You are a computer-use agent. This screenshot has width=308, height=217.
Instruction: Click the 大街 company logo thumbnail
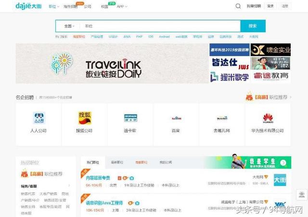(280, 180)
